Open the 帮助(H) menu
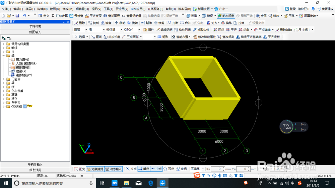Image resolution: width=335 pixels, height=188 pixels. pyautogui.click(x=171, y=9)
